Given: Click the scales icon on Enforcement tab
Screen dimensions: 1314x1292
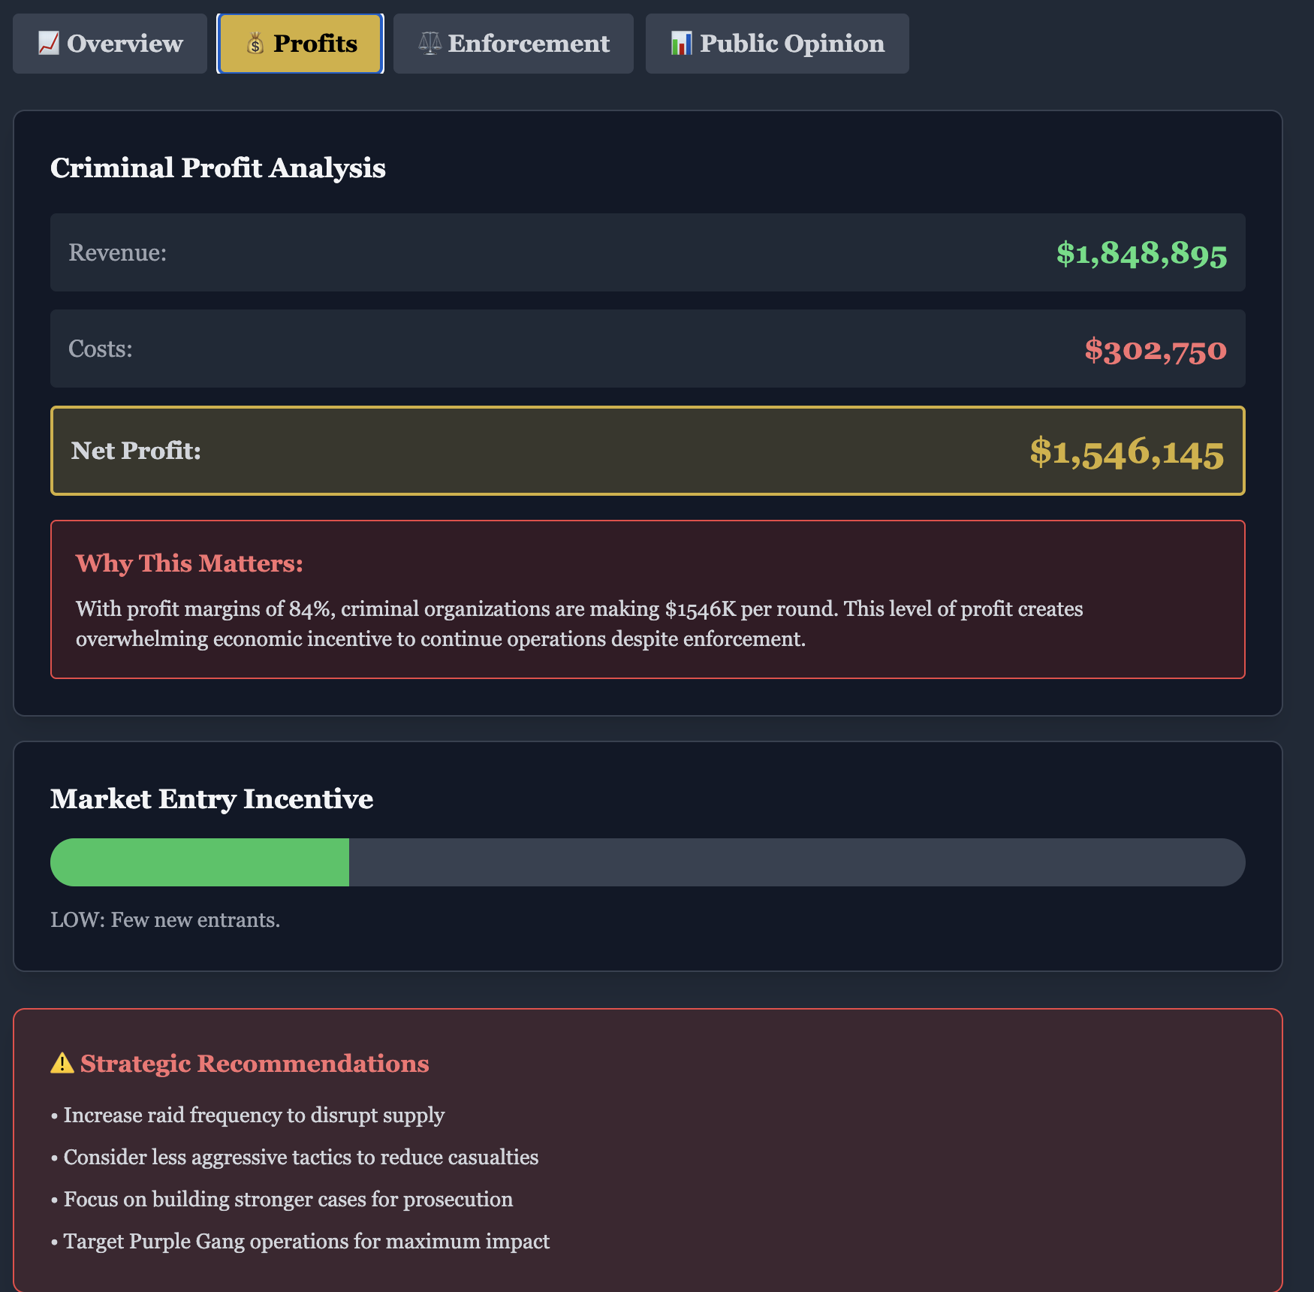Looking at the screenshot, I should tap(429, 44).
